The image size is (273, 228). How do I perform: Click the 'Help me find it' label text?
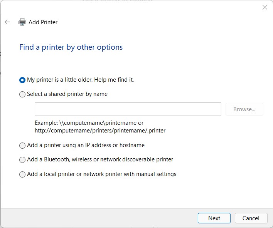point(116,80)
